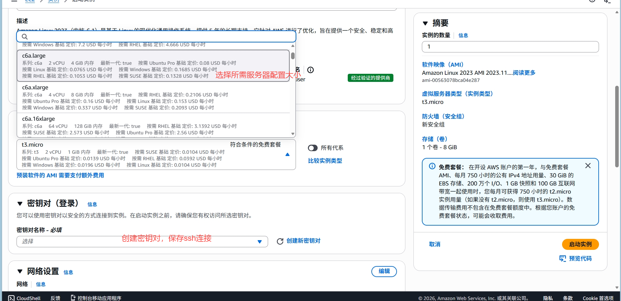Click the instance list scroll-down arrow
The image size is (621, 301).
[293, 134]
